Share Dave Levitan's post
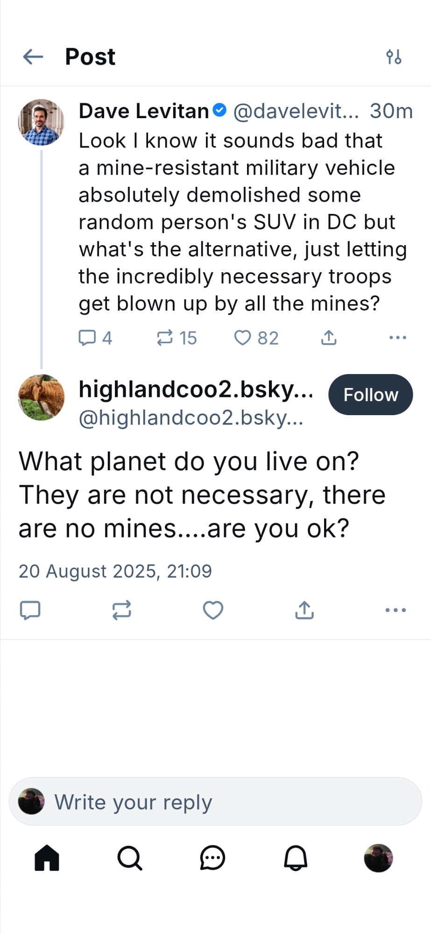Image resolution: width=431 pixels, height=934 pixels. [329, 338]
